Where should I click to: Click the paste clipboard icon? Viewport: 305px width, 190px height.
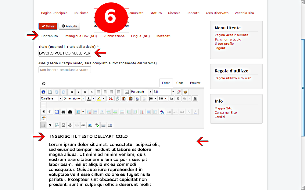click(x=124, y=98)
